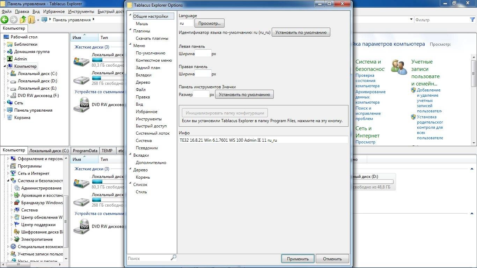Select Desktop icon in upper tree

(6, 37)
